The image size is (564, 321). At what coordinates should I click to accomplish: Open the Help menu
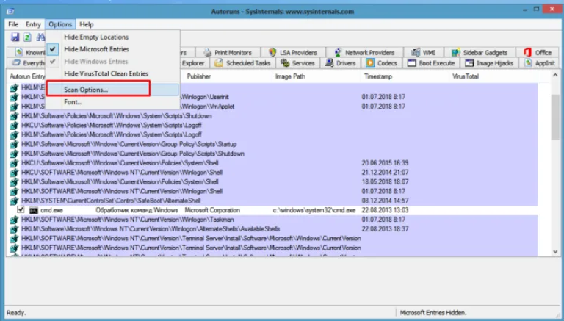click(x=87, y=24)
